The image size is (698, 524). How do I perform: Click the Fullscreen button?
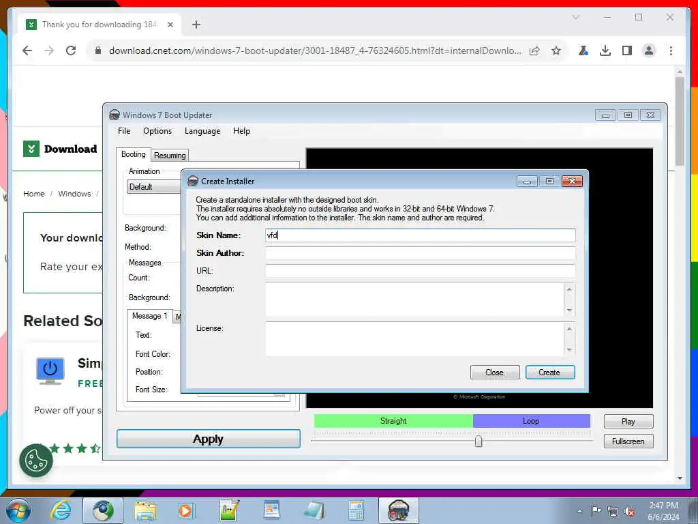coord(628,441)
